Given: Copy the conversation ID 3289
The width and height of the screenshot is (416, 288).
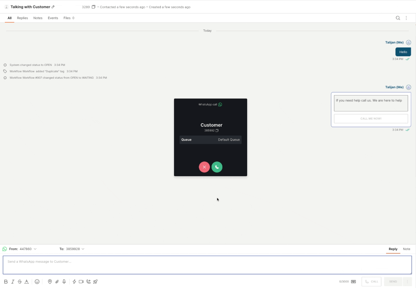Looking at the screenshot, I should pos(94,7).
